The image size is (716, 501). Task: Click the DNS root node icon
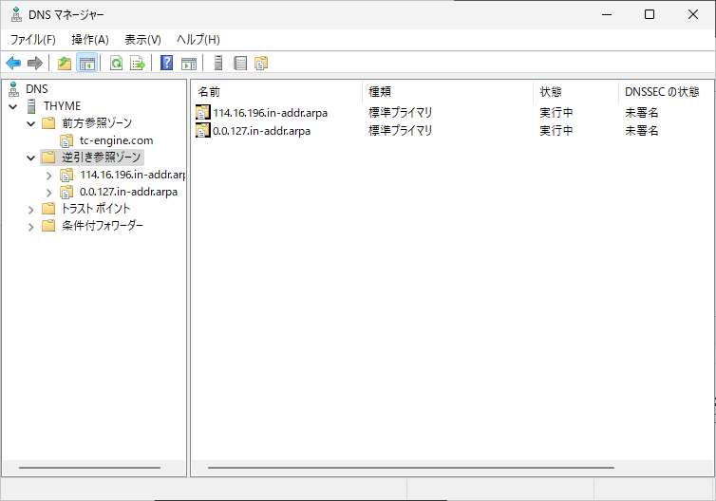pyautogui.click(x=13, y=89)
